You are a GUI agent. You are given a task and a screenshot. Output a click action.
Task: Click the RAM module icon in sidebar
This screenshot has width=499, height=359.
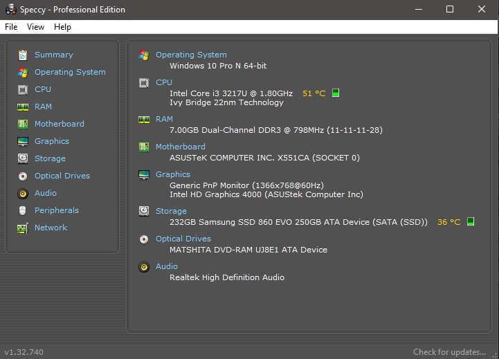point(23,107)
